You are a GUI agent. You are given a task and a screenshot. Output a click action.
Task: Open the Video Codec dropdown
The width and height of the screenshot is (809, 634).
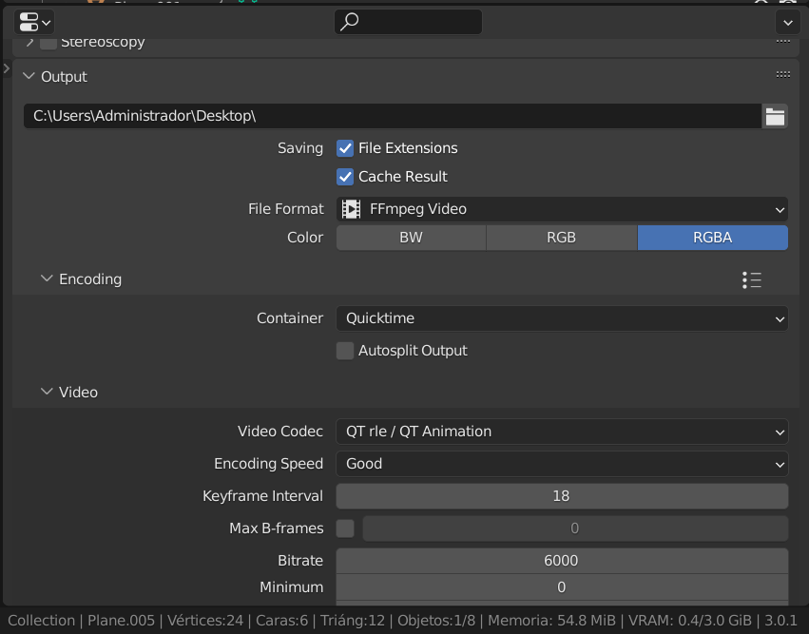[562, 432]
